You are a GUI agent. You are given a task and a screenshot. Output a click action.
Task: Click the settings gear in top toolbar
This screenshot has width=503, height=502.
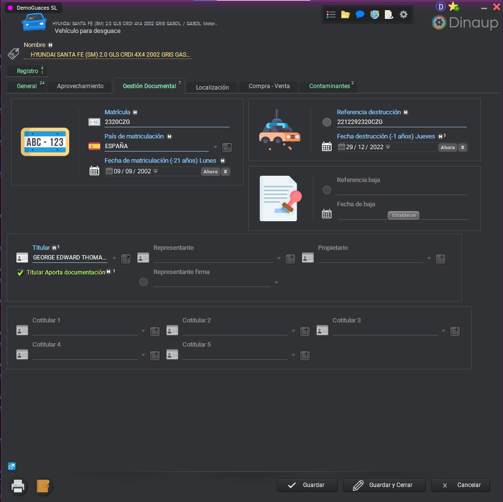coord(403,15)
